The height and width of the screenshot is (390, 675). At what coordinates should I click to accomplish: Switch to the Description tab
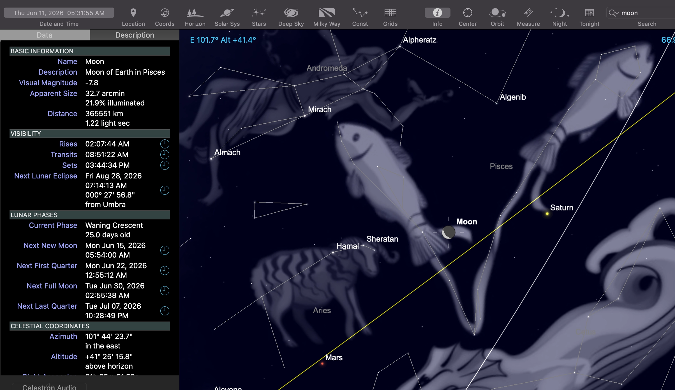[x=135, y=35]
